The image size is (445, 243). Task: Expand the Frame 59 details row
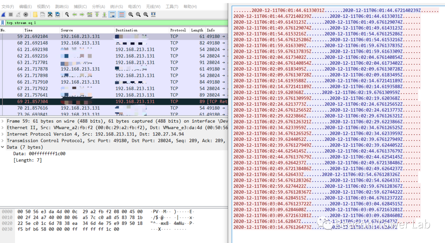(x=2, y=121)
